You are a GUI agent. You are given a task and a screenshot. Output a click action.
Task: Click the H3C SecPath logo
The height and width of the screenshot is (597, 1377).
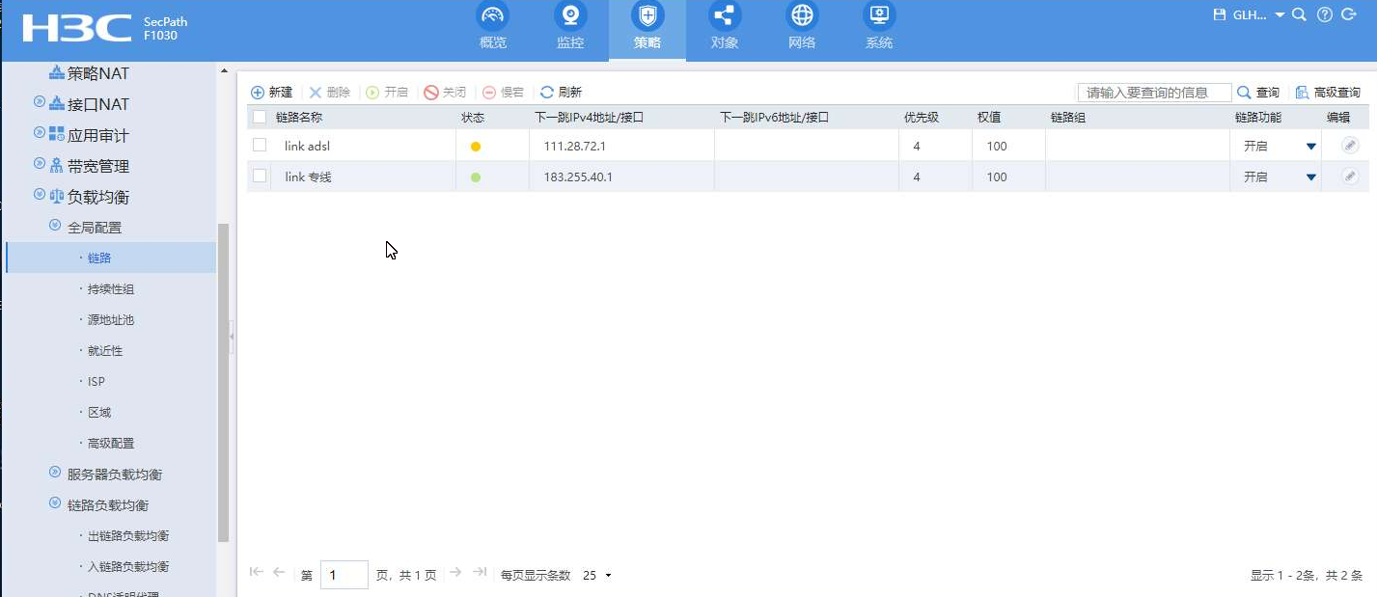[x=105, y=29]
